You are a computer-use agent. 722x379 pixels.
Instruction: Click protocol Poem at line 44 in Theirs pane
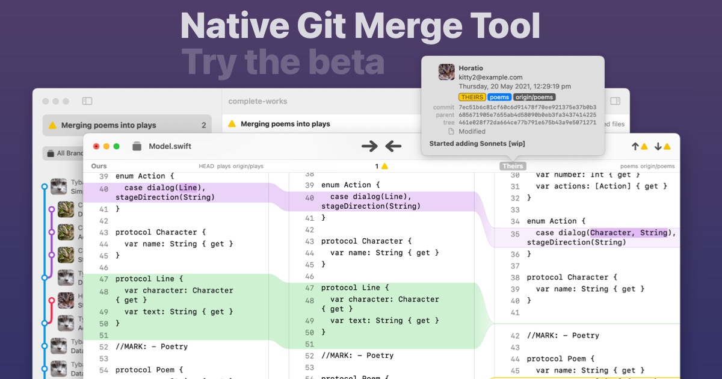pos(561,359)
